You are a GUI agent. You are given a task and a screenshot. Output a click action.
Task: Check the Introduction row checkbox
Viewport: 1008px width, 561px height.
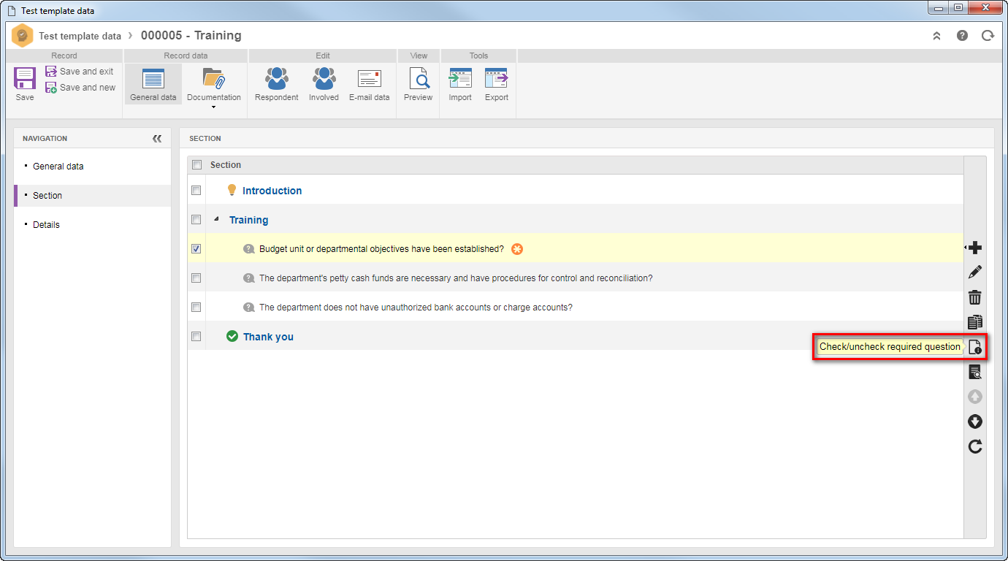[196, 190]
